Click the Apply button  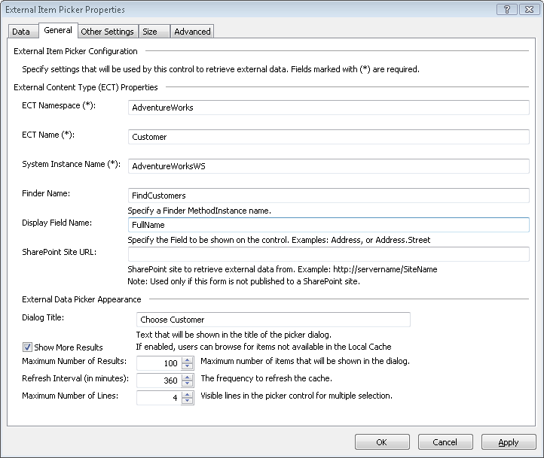tap(509, 442)
